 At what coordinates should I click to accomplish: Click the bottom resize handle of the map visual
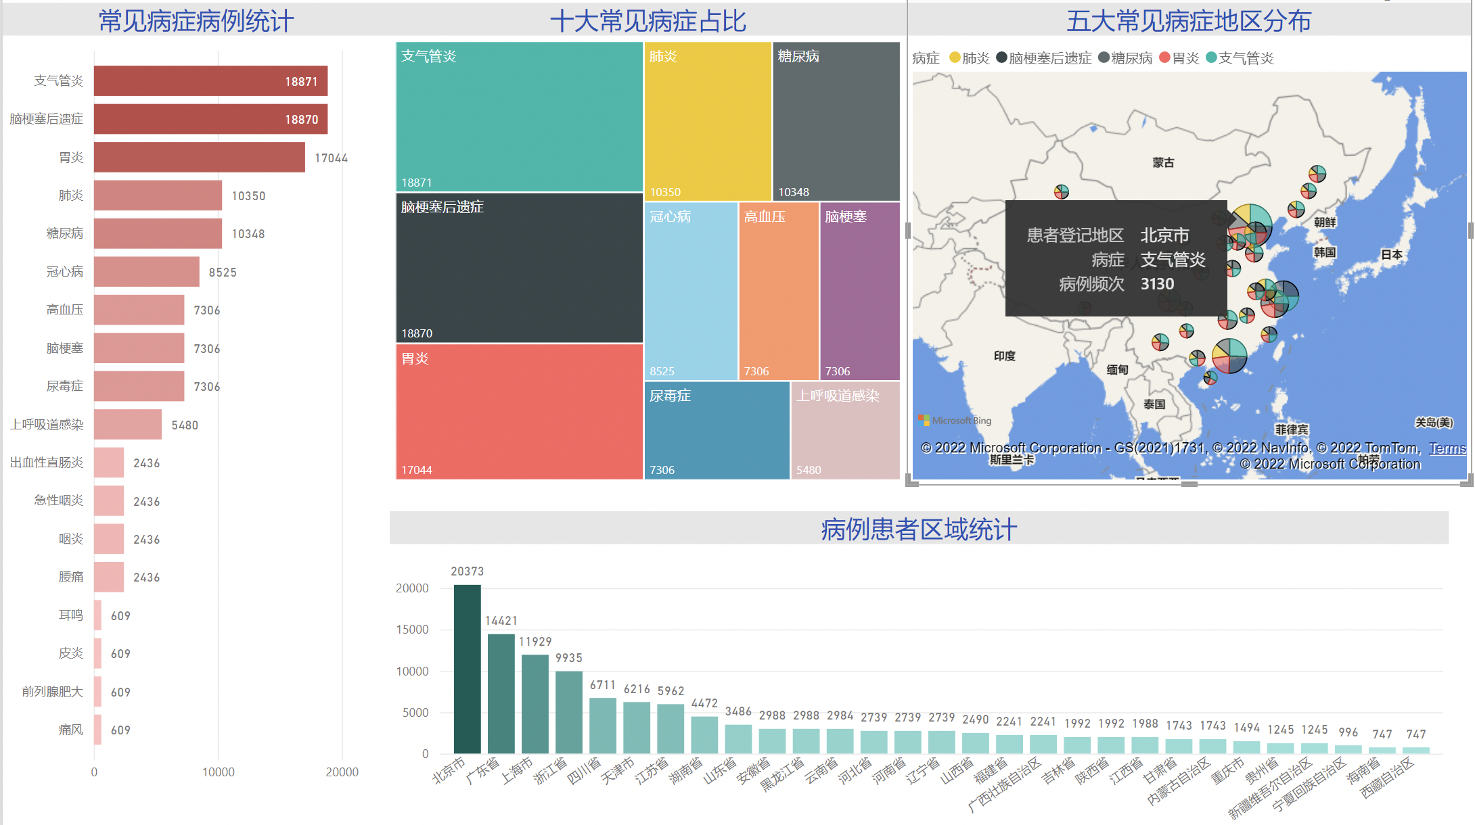tap(1189, 484)
